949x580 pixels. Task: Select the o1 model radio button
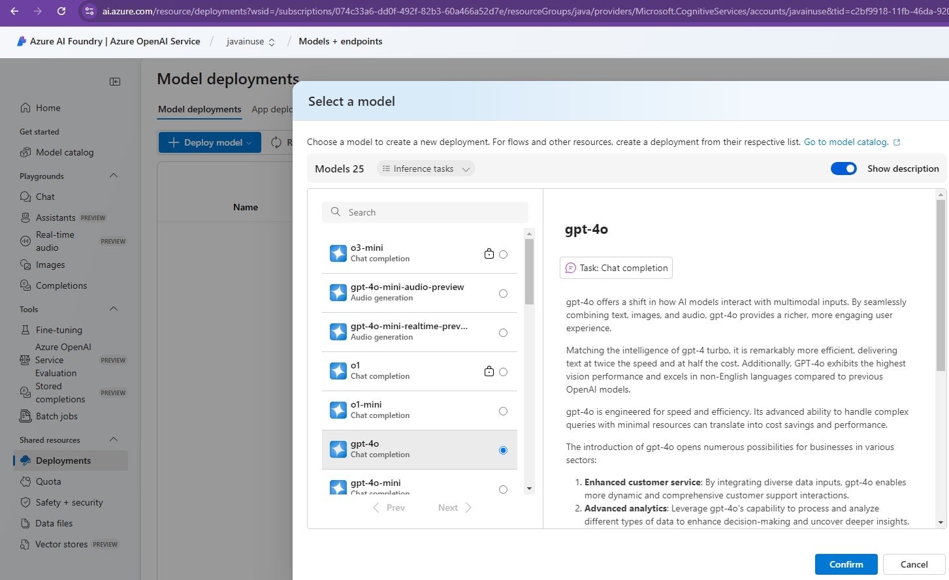pyautogui.click(x=503, y=372)
